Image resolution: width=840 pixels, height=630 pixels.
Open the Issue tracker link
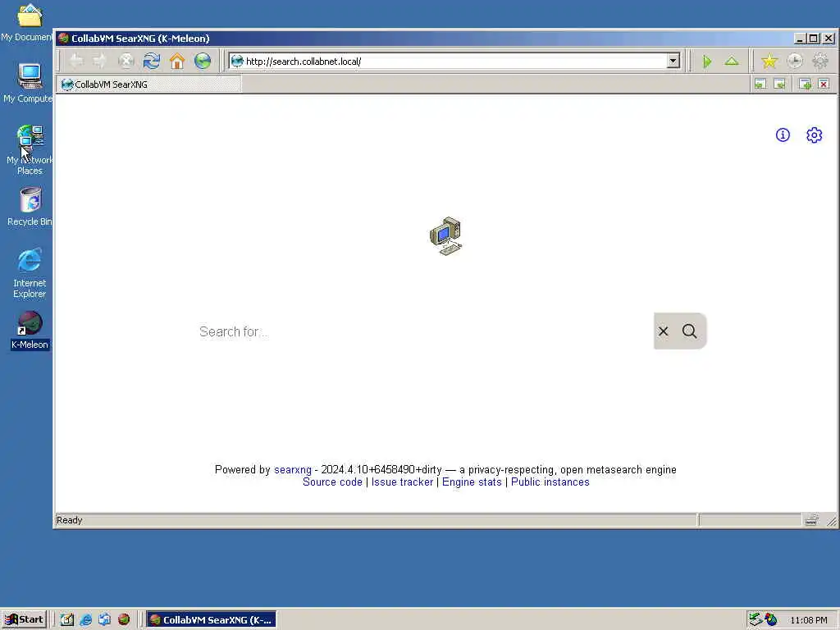coord(402,482)
